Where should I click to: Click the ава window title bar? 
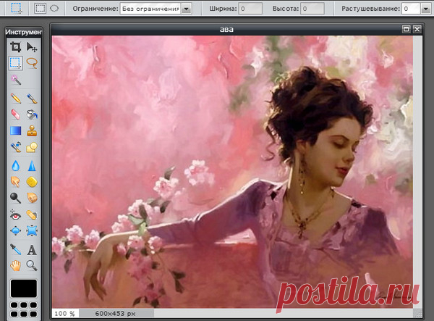pyautogui.click(x=226, y=29)
